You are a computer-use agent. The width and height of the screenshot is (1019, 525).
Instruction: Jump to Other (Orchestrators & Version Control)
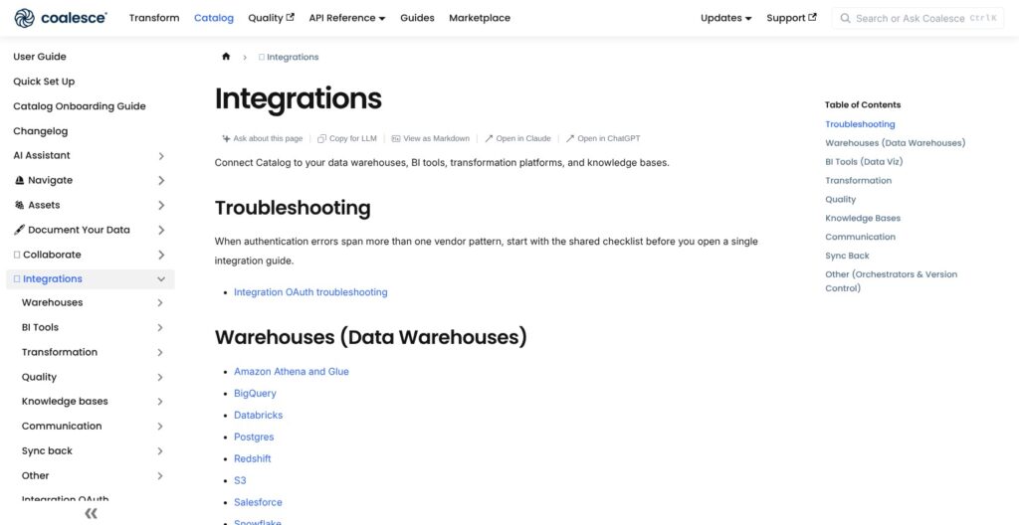(x=891, y=280)
